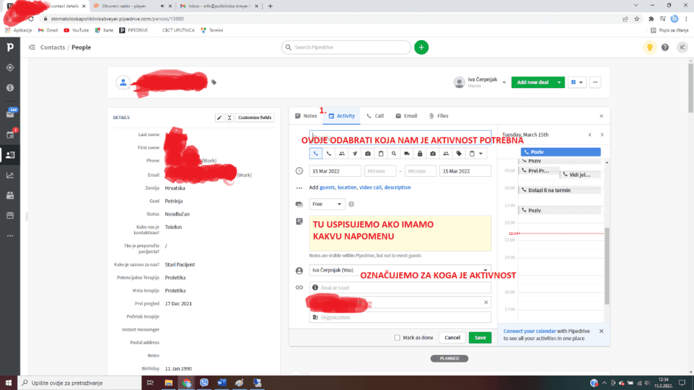Viewport: 694px width, 390px height.
Task: Click the Search Pipedrive field
Action: 346,47
